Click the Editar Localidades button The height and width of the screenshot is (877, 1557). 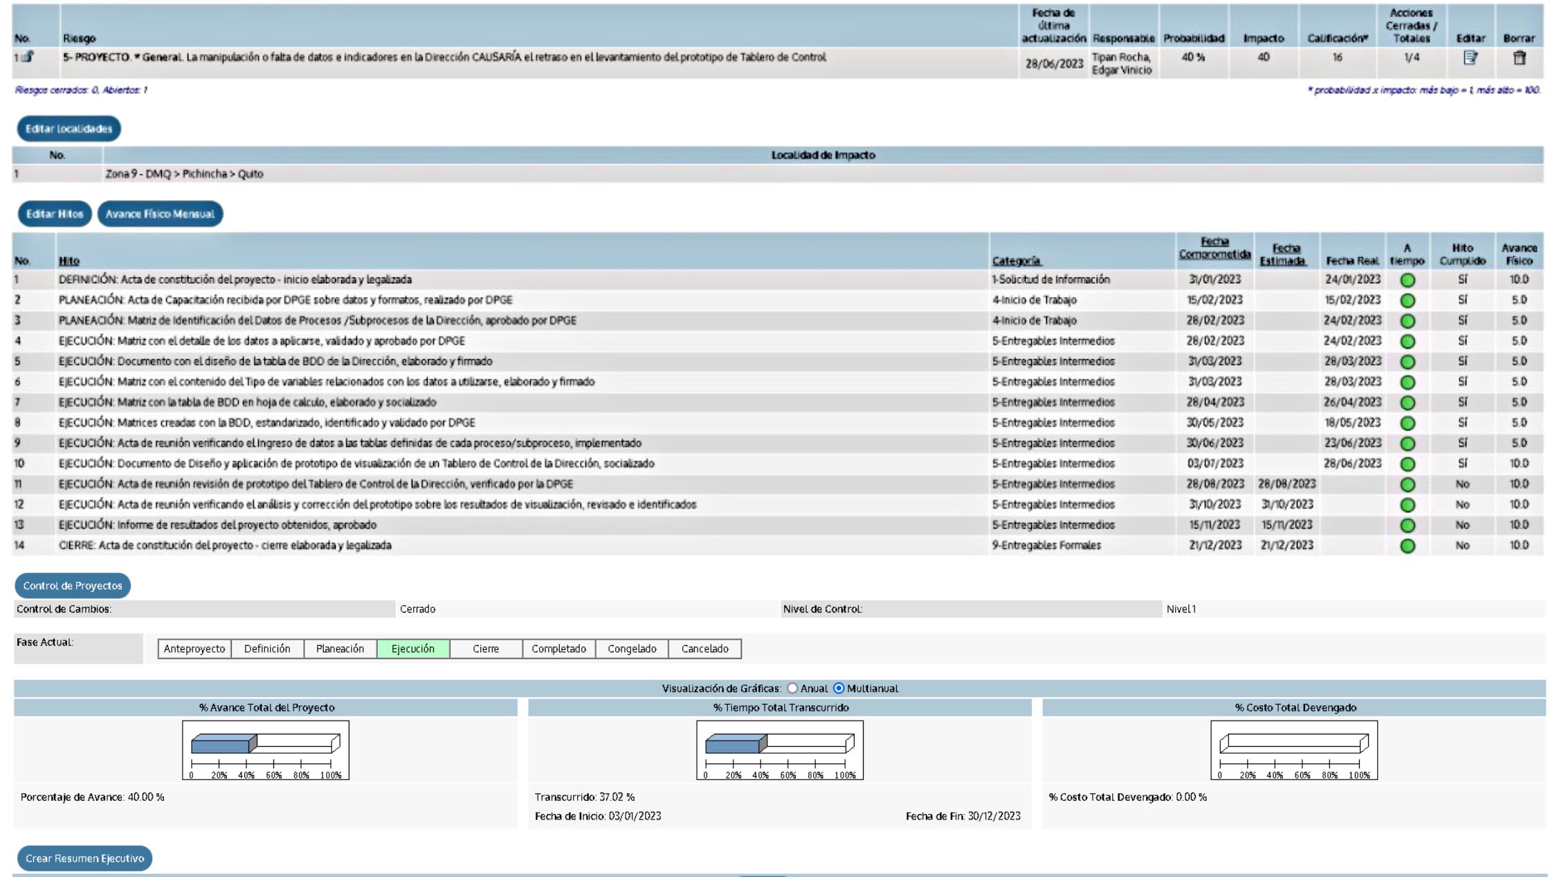pyautogui.click(x=69, y=129)
